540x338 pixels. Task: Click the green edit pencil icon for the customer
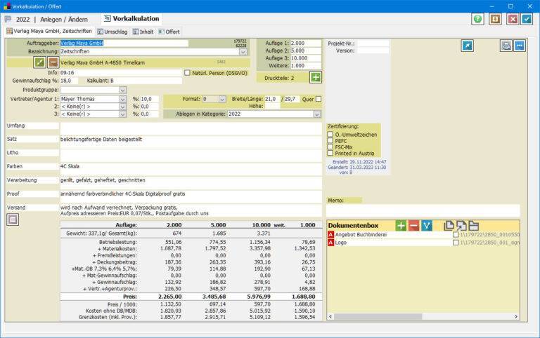point(39,62)
